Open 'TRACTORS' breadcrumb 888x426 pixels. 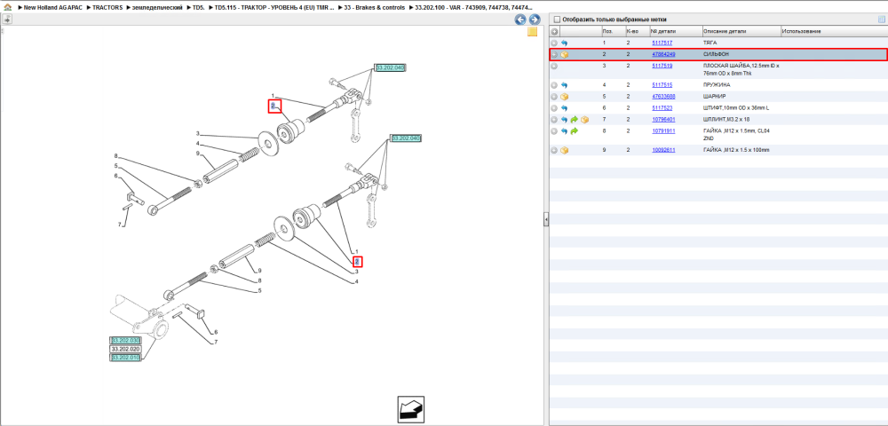tap(107, 8)
